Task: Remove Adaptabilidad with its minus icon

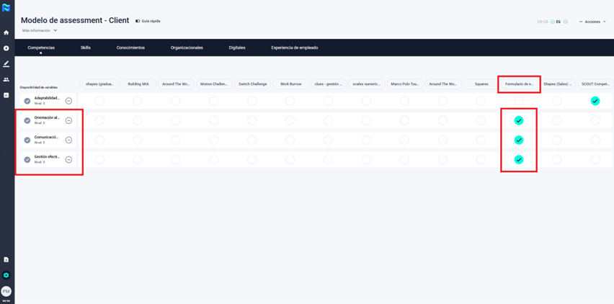Action: [69, 101]
